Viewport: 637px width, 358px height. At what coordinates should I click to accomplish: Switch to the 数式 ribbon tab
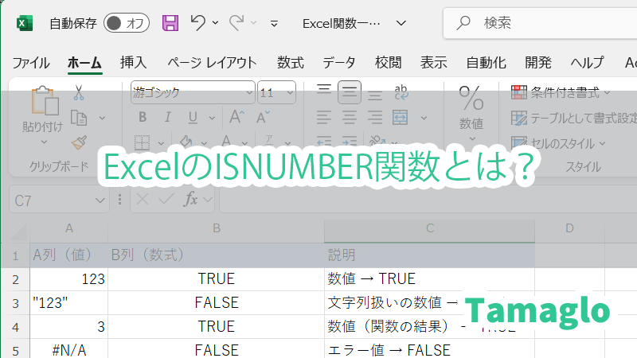[290, 63]
